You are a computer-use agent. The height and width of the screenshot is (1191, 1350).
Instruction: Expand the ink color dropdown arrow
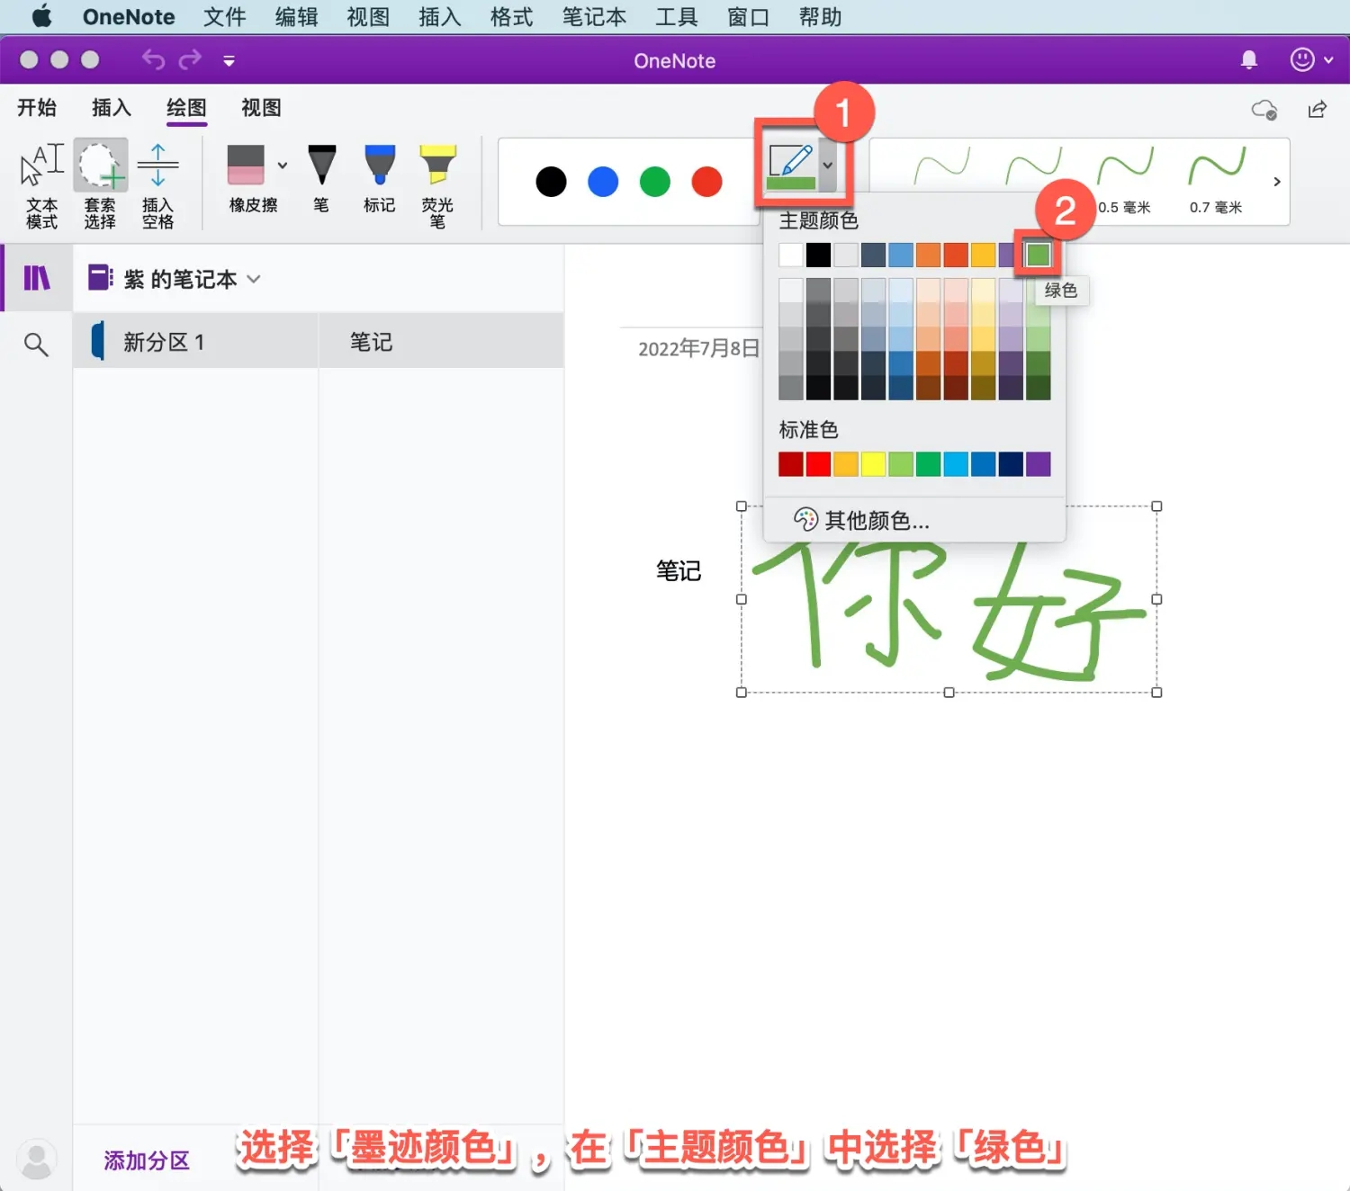[828, 166]
